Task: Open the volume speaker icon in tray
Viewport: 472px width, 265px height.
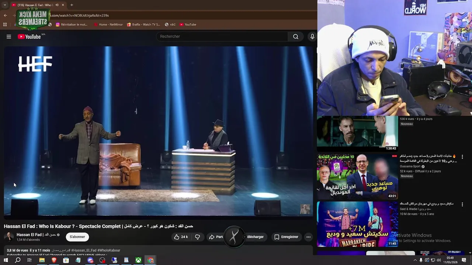Action: (438, 260)
